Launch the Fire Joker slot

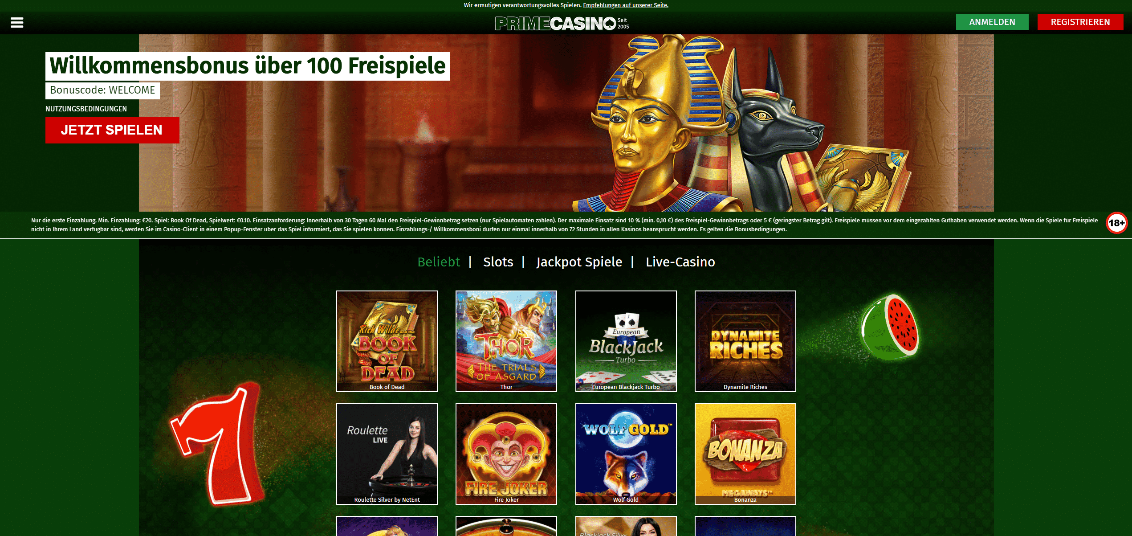tap(506, 454)
